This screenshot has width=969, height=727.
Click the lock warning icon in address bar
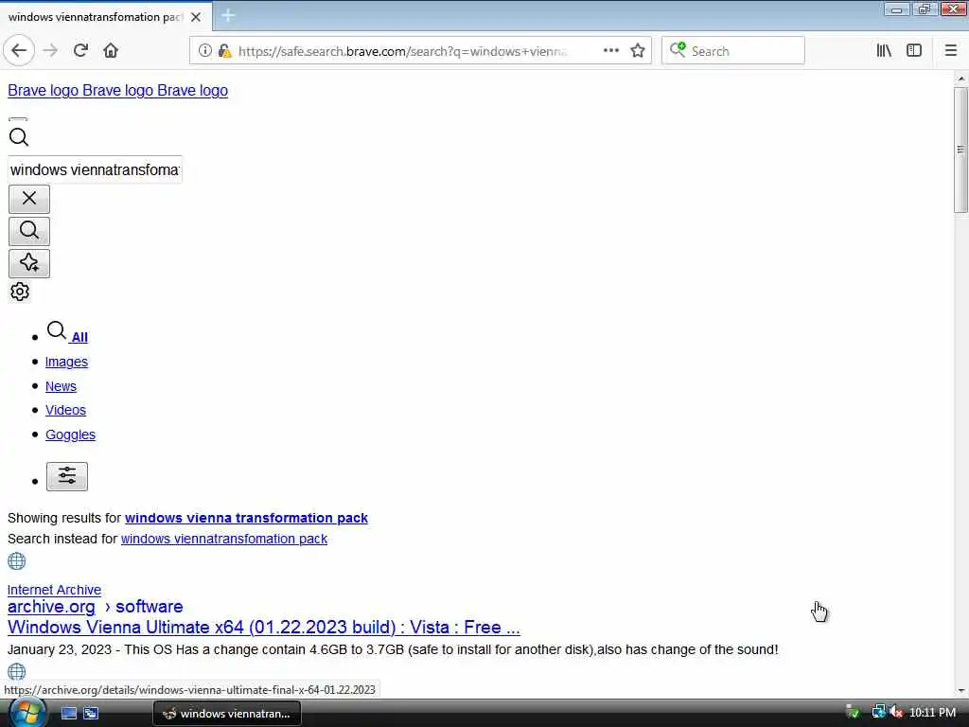click(x=225, y=51)
